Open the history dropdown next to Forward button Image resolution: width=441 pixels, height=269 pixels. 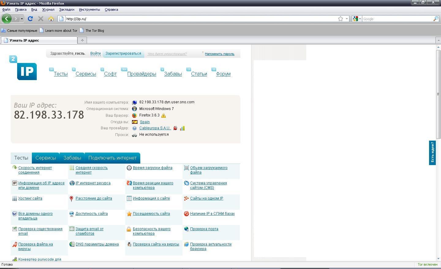pyautogui.click(x=22, y=19)
